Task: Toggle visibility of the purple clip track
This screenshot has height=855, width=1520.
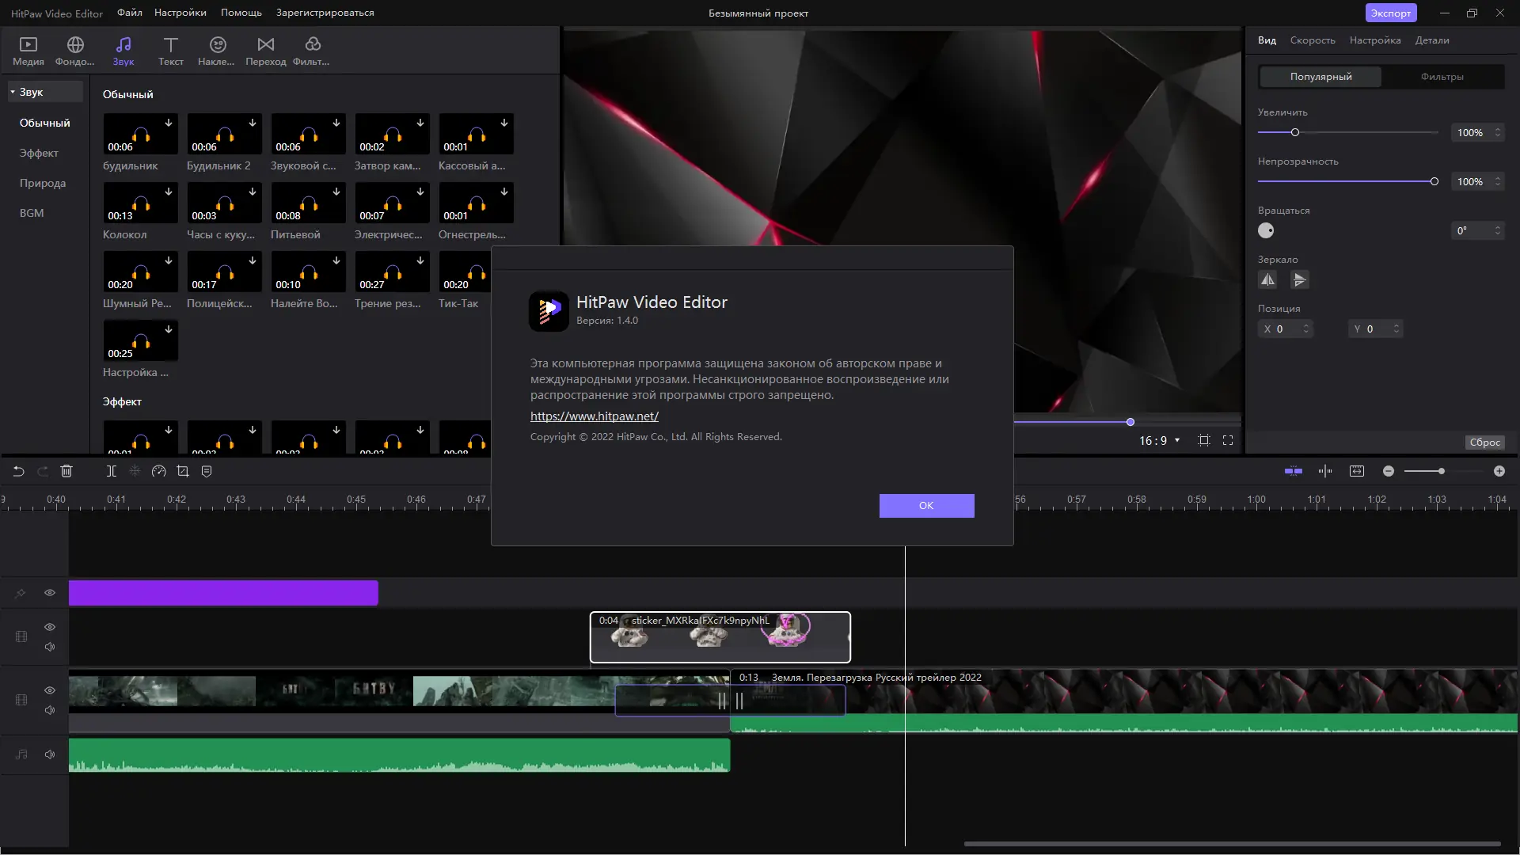Action: coord(50,593)
